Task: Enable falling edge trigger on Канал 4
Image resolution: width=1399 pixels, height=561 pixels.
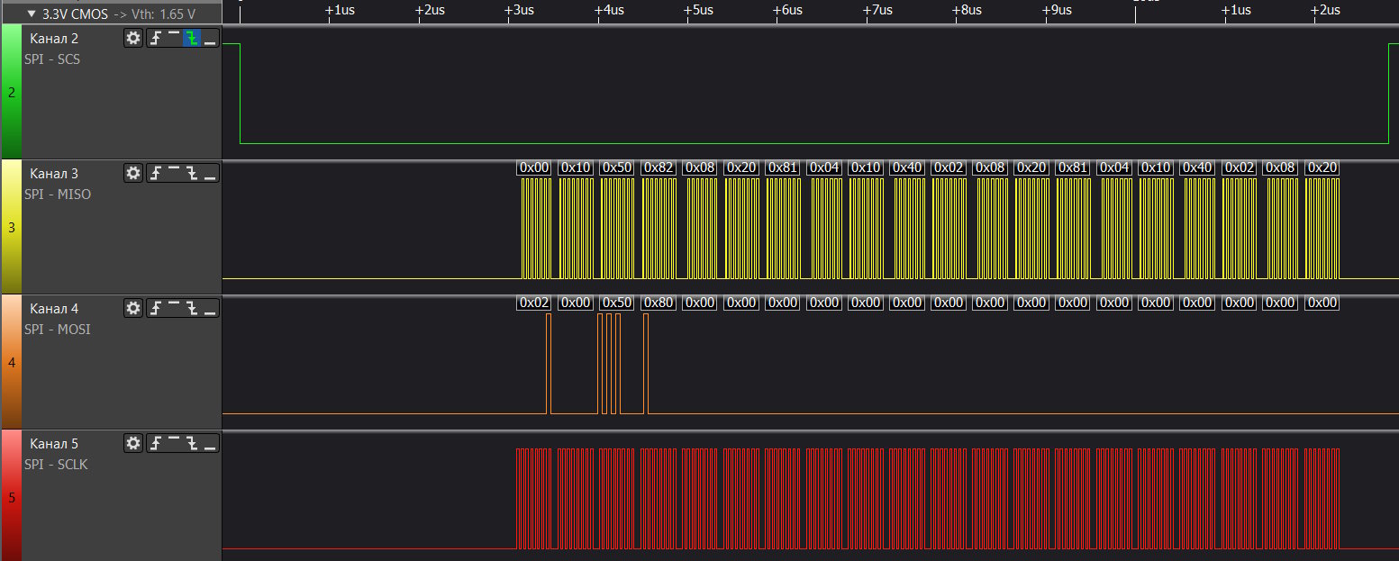Action: (192, 308)
